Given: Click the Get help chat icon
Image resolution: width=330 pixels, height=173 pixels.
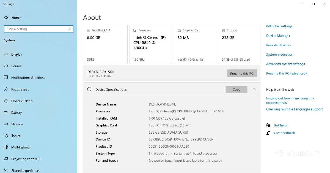Looking at the screenshot, I should 268,125.
